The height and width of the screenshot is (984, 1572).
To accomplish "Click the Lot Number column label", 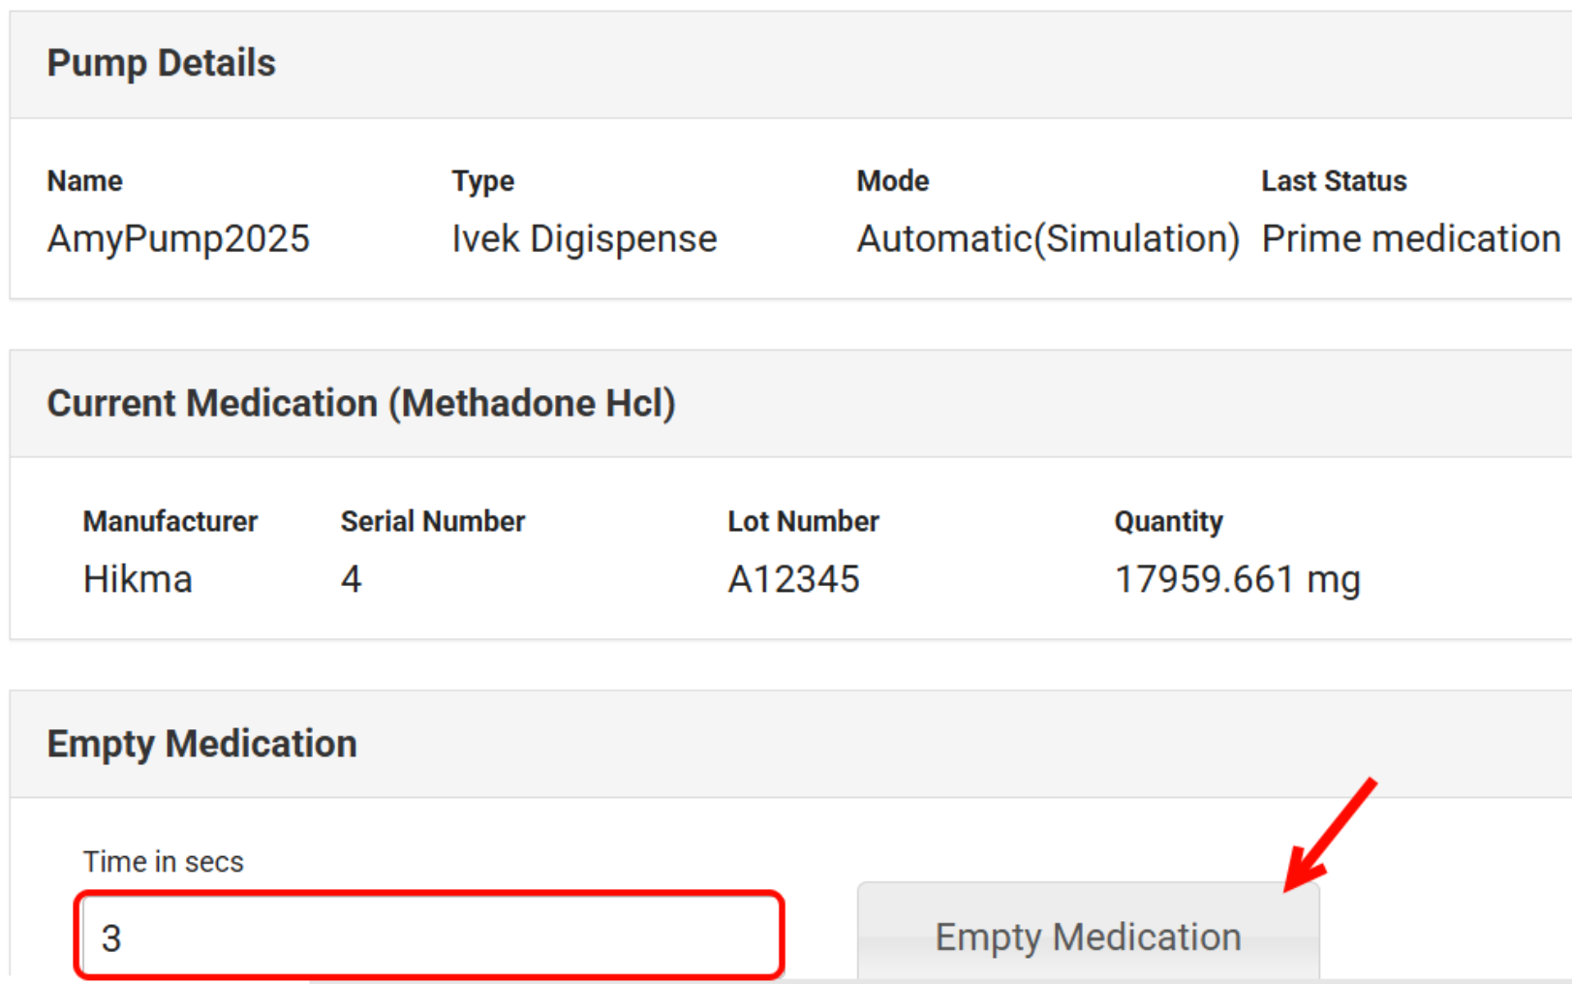I will (803, 521).
